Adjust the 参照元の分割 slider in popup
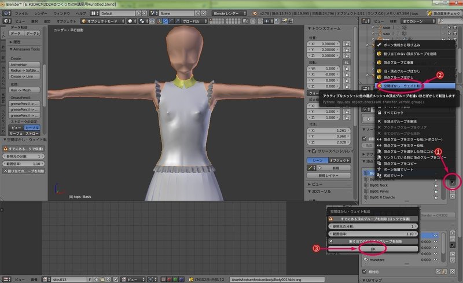This screenshot has width=463, height=283. point(373,226)
